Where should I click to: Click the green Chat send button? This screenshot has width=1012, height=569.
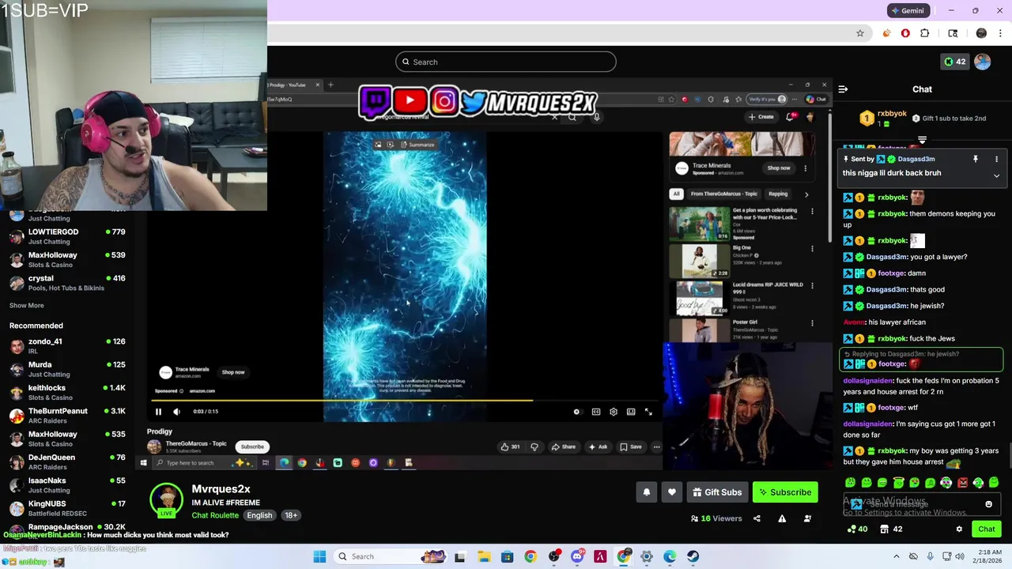[x=987, y=529]
